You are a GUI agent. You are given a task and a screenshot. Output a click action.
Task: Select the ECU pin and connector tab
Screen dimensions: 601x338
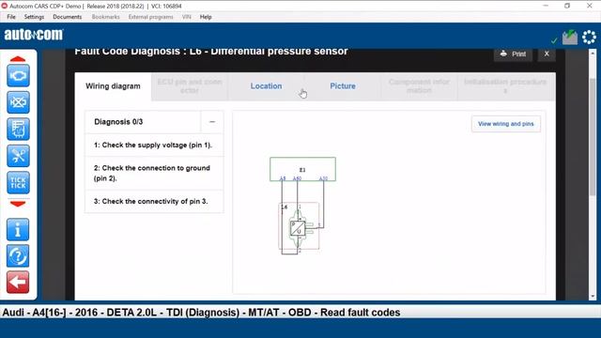[190, 86]
